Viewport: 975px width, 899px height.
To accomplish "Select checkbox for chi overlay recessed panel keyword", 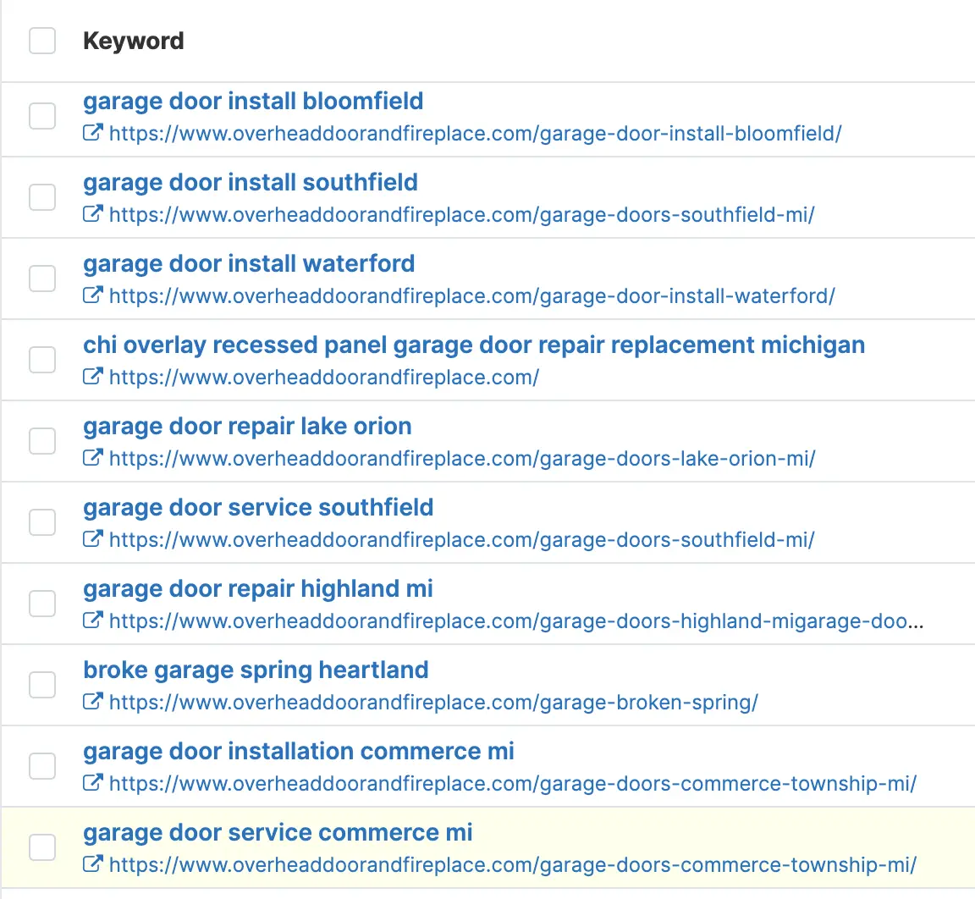I will coord(42,360).
